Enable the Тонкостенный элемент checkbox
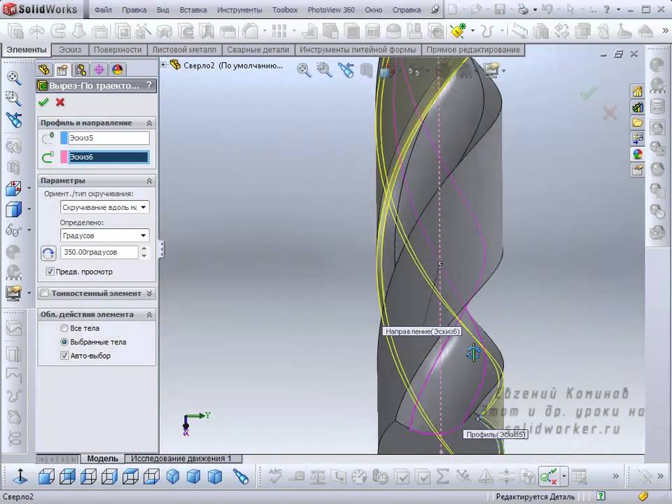This screenshot has height=504, width=672. 45,293
